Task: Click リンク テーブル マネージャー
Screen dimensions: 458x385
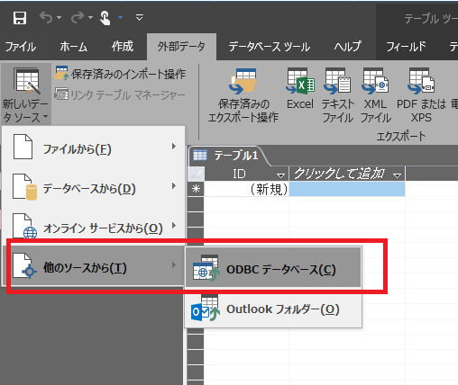Action: [120, 95]
